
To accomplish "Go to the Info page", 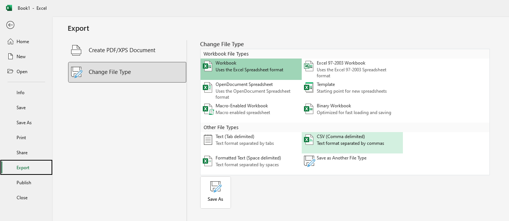I will coord(20,92).
